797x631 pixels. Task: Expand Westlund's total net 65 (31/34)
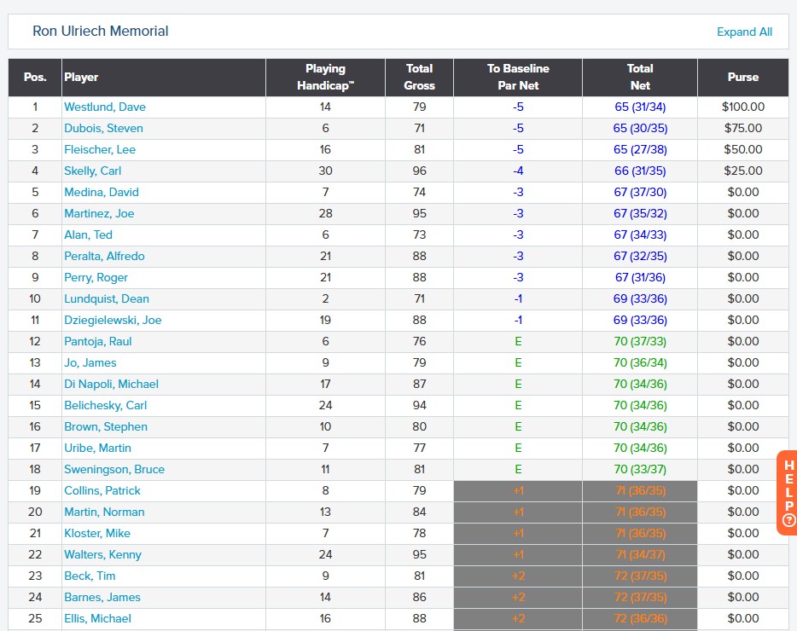(x=639, y=107)
